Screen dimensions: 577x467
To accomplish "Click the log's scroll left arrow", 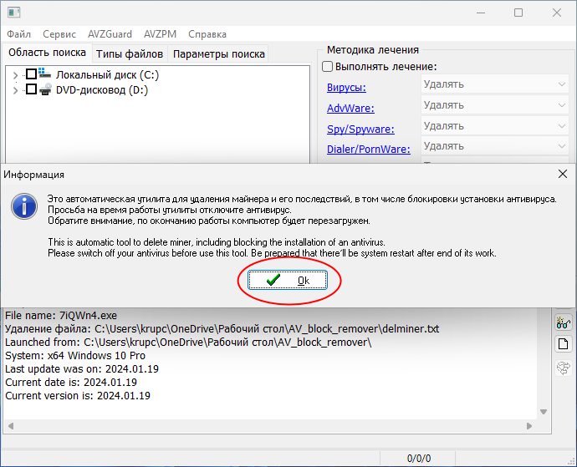I will point(11,426).
